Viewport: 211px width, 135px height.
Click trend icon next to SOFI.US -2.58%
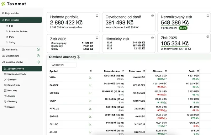coord(165,118)
